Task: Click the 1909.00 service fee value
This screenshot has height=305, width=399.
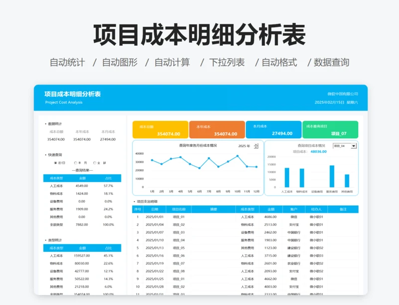Action: (x=82, y=209)
